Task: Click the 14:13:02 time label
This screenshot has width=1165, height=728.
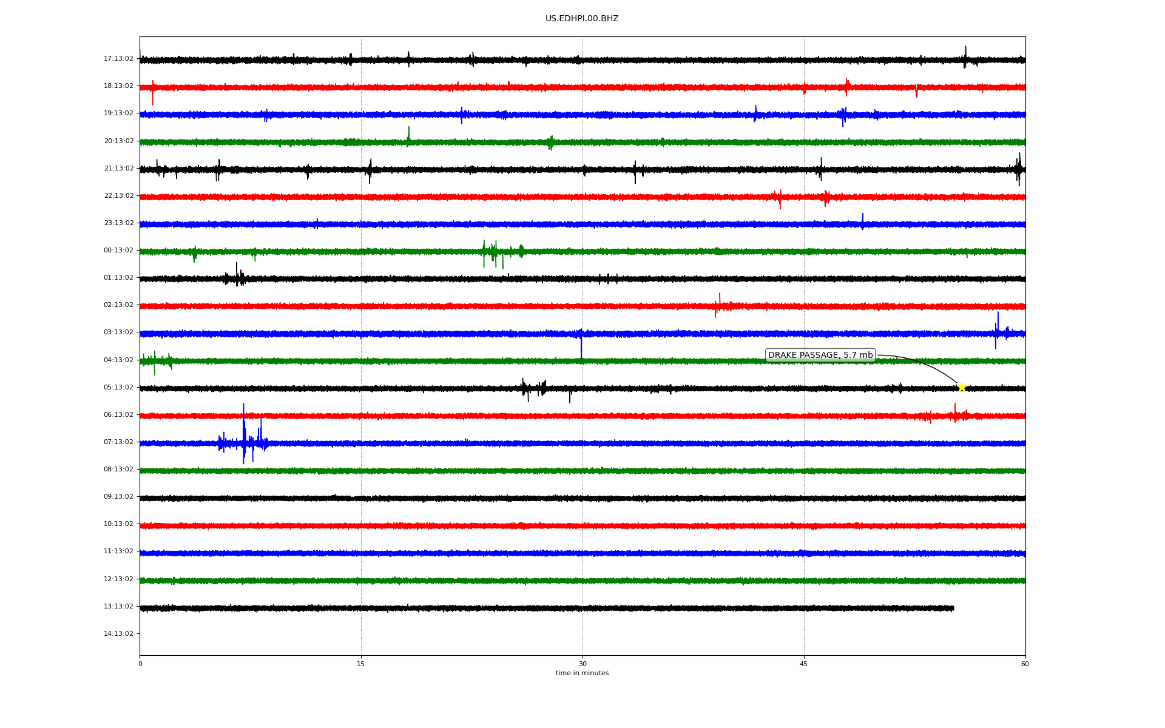Action: (118, 634)
